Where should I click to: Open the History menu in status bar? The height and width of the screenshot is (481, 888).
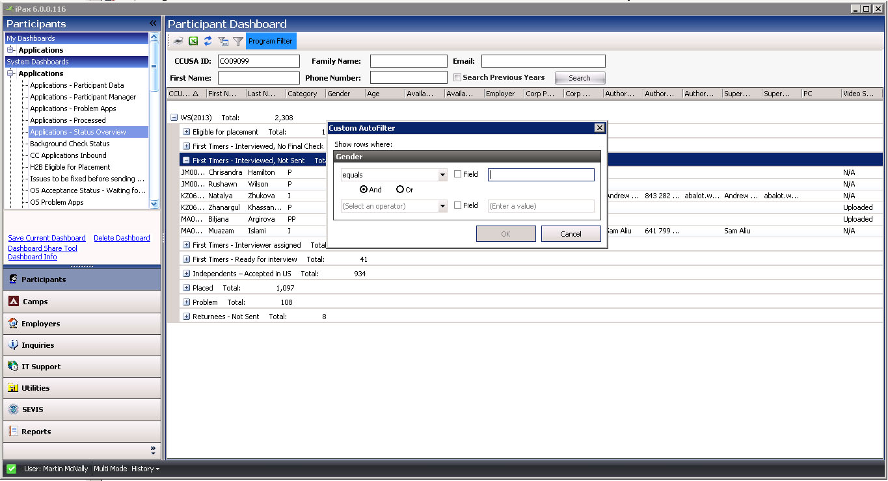coord(145,469)
